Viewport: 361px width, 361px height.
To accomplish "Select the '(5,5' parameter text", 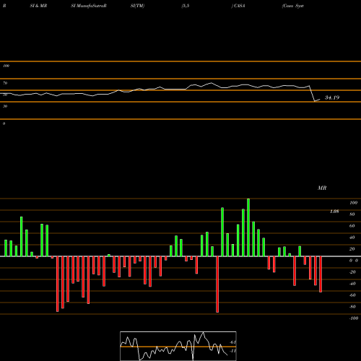I will (186, 6).
